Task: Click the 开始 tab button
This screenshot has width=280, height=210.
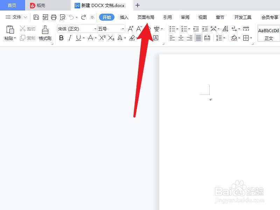Action: 107,17
